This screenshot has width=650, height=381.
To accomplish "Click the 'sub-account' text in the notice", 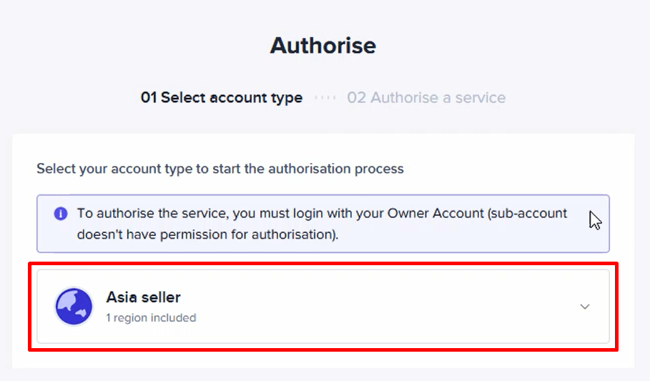I will point(528,213).
